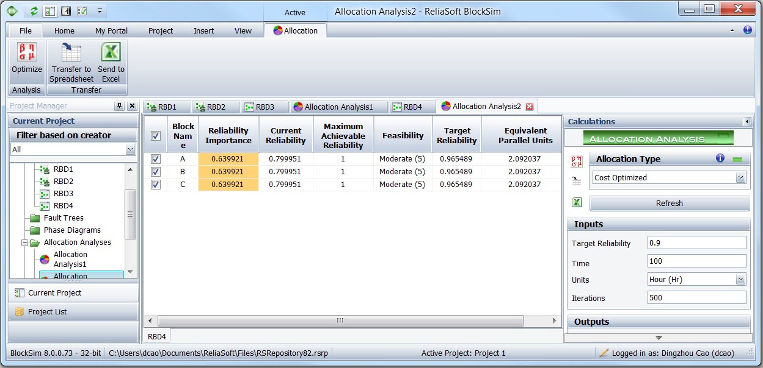
Task: Collapse the Calculations panel with its arrow
Action: (x=747, y=122)
